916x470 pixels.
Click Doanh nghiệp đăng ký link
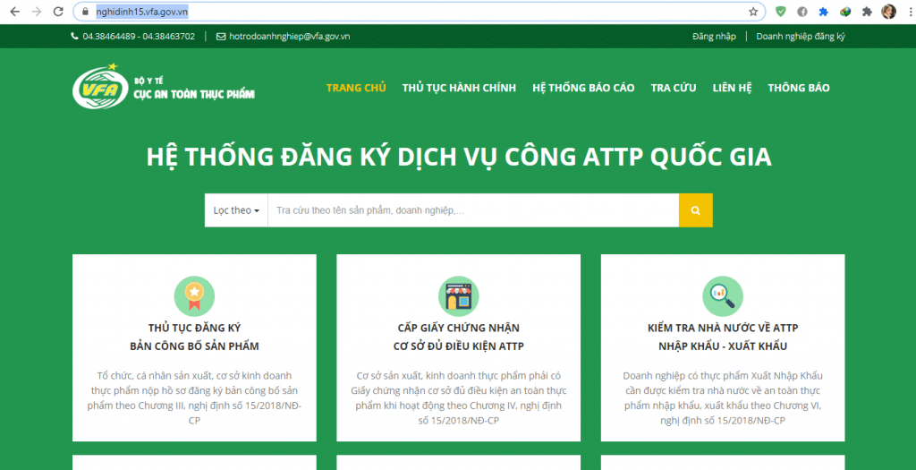pyautogui.click(x=801, y=36)
